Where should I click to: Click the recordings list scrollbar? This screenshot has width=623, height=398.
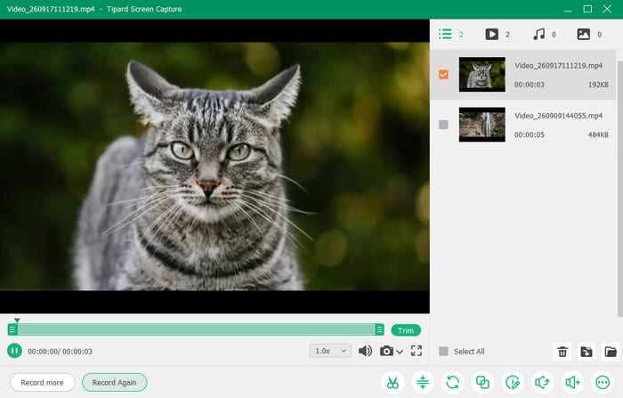click(x=619, y=189)
